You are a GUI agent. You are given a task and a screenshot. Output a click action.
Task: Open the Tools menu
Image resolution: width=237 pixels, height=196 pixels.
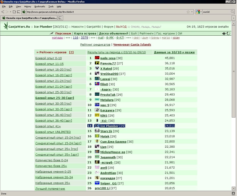(51, 7)
